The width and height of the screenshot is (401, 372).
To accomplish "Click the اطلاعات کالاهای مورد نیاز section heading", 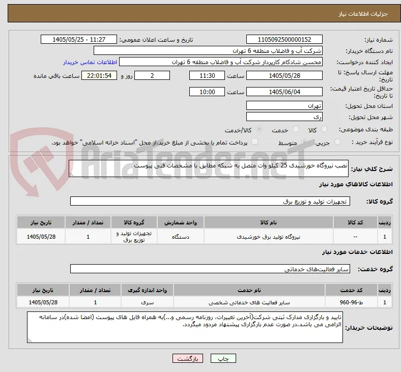I will pyautogui.click(x=356, y=184).
